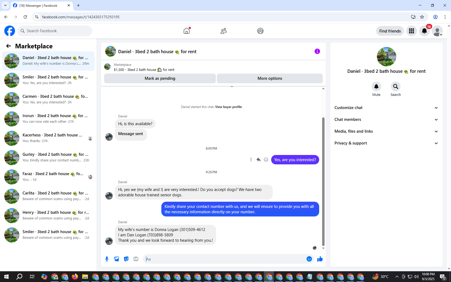Viewport: 451px width, 282px height.
Task: Click the Facebook logo
Action: 10,31
